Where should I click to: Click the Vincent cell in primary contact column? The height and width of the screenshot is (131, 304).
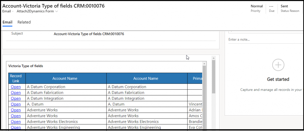click(195, 104)
